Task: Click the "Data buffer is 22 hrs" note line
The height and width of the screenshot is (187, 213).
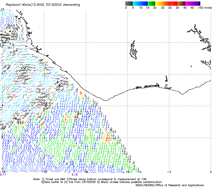Action: pos(101,182)
